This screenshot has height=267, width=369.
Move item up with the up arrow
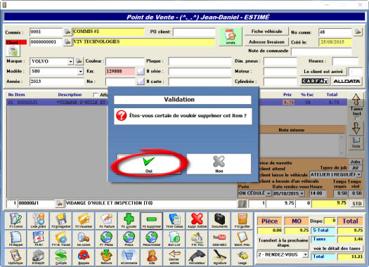(356, 100)
